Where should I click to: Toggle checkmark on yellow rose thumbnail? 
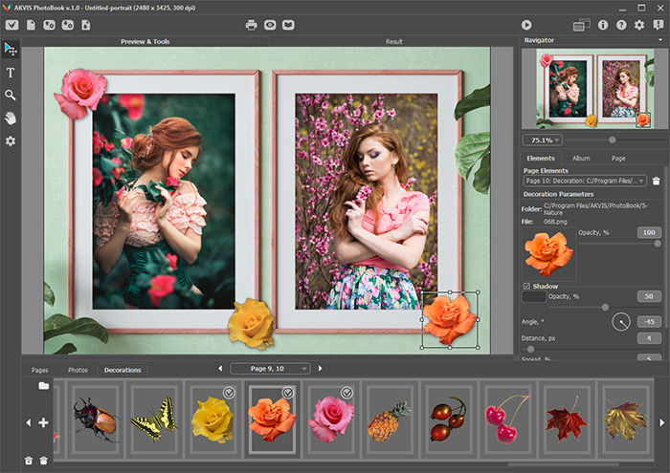[x=229, y=393]
